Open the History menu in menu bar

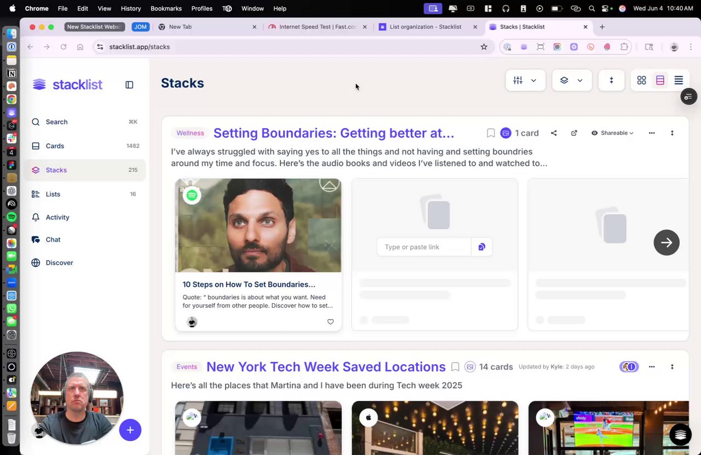[130, 9]
